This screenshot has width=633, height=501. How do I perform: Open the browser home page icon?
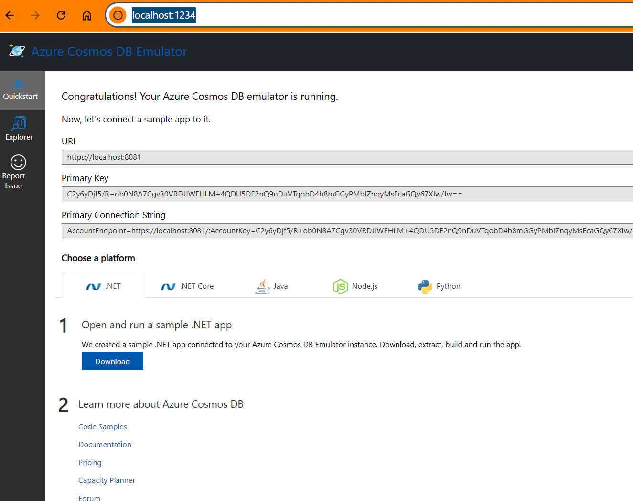(x=87, y=15)
